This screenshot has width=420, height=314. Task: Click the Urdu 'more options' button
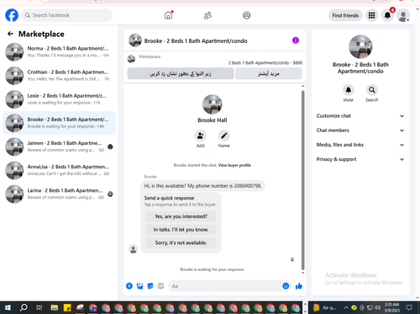point(269,73)
